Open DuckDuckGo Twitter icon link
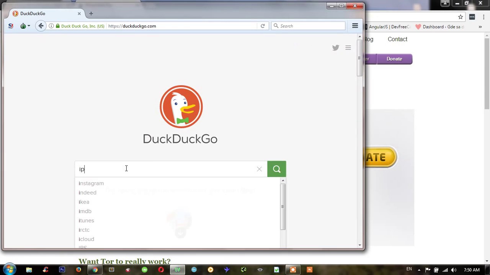This screenshot has width=490, height=275. [x=336, y=48]
